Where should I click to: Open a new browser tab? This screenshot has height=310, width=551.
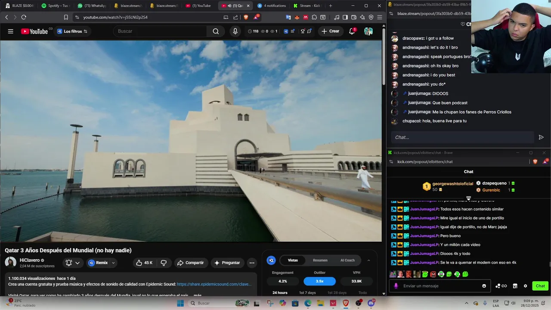[331, 6]
